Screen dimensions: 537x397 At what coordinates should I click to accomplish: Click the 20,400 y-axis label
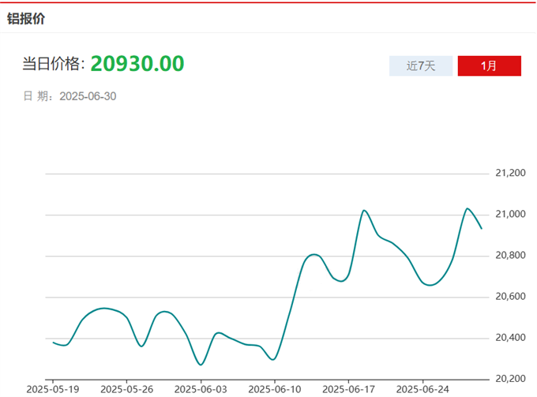coord(509,338)
